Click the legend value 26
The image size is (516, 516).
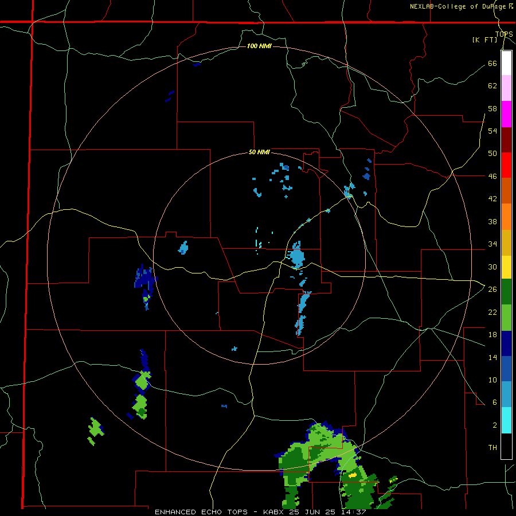tap(492, 290)
